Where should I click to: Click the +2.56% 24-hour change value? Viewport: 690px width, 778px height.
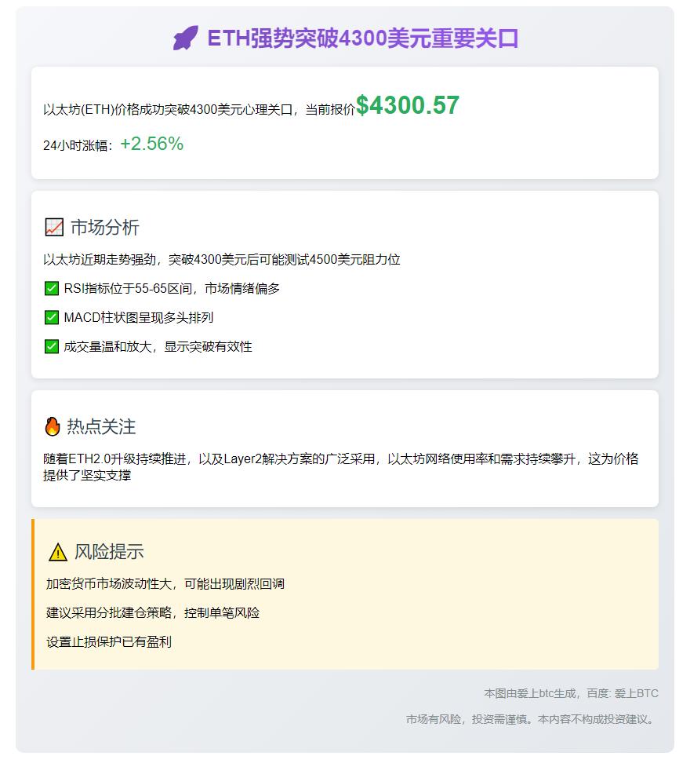click(x=151, y=144)
